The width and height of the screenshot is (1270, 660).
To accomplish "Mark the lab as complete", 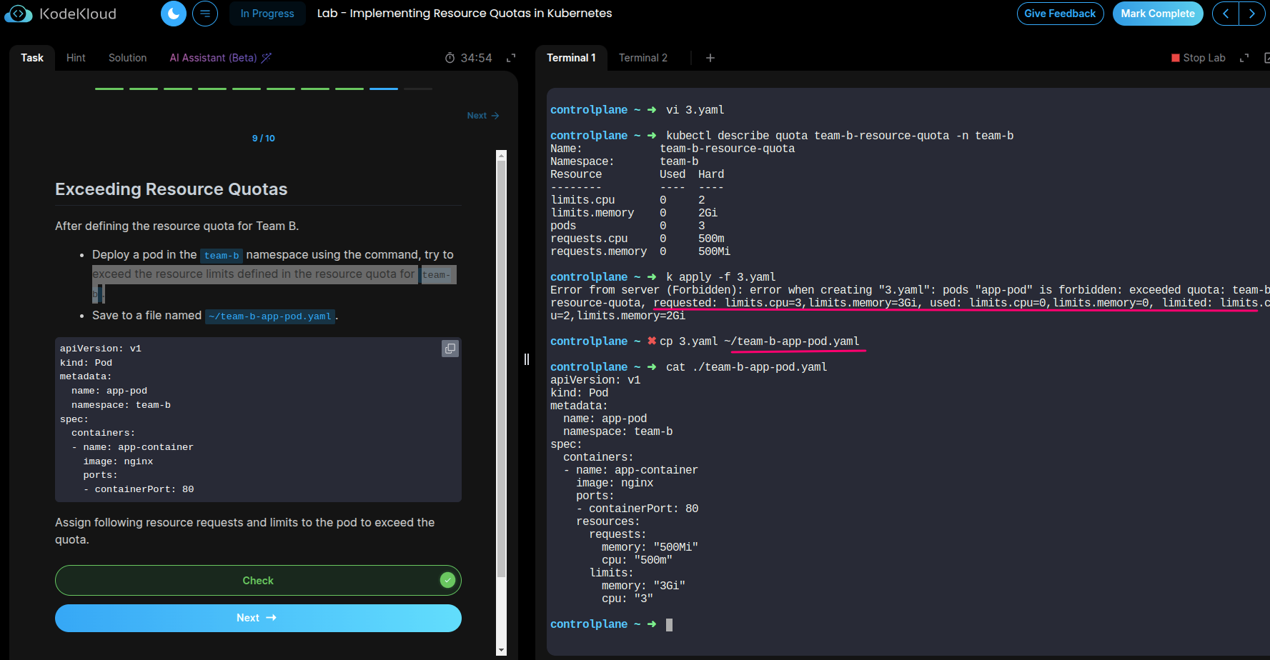I will 1157,14.
